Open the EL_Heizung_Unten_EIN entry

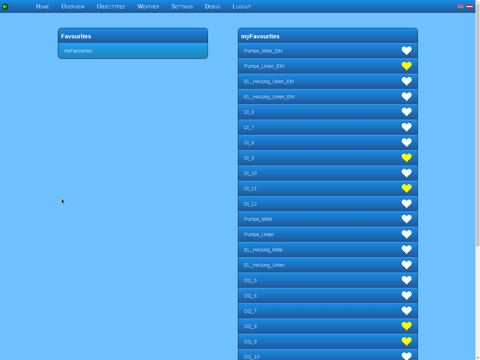(269, 97)
